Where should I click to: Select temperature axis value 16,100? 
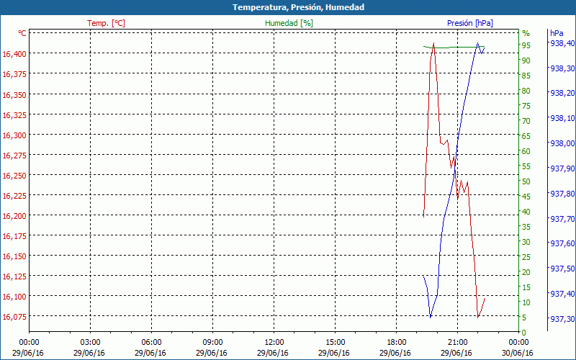pos(14,297)
